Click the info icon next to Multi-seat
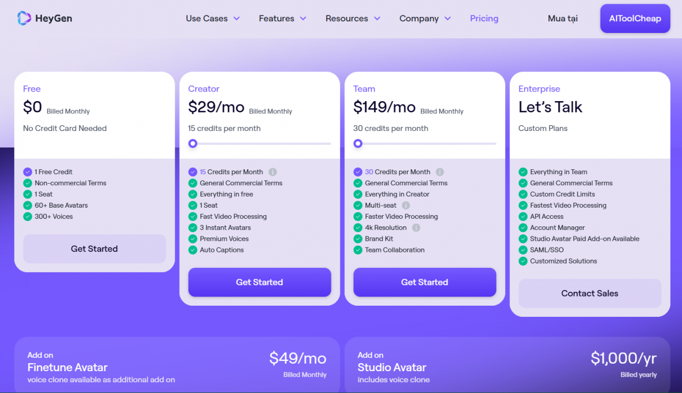Image resolution: width=682 pixels, height=393 pixels. [406, 206]
